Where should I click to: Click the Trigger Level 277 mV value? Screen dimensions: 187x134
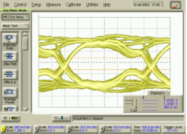172,131
